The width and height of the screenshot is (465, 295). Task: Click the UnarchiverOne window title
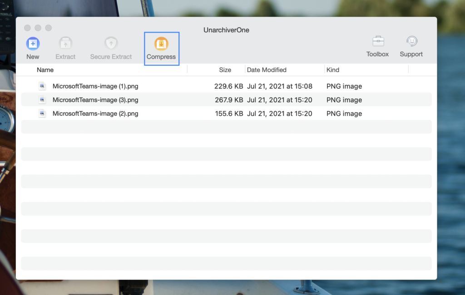226,30
